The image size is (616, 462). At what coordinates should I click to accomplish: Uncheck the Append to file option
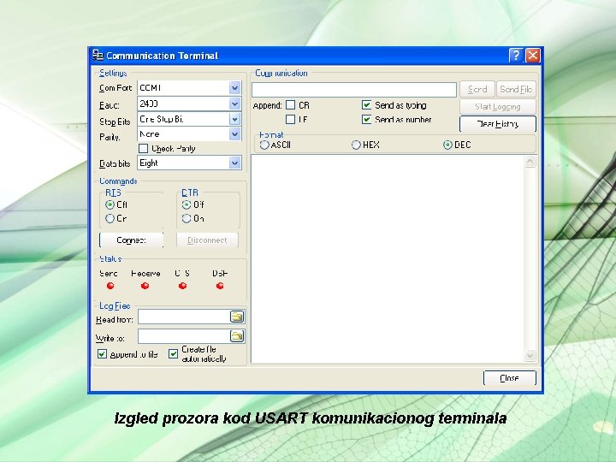click(x=102, y=354)
